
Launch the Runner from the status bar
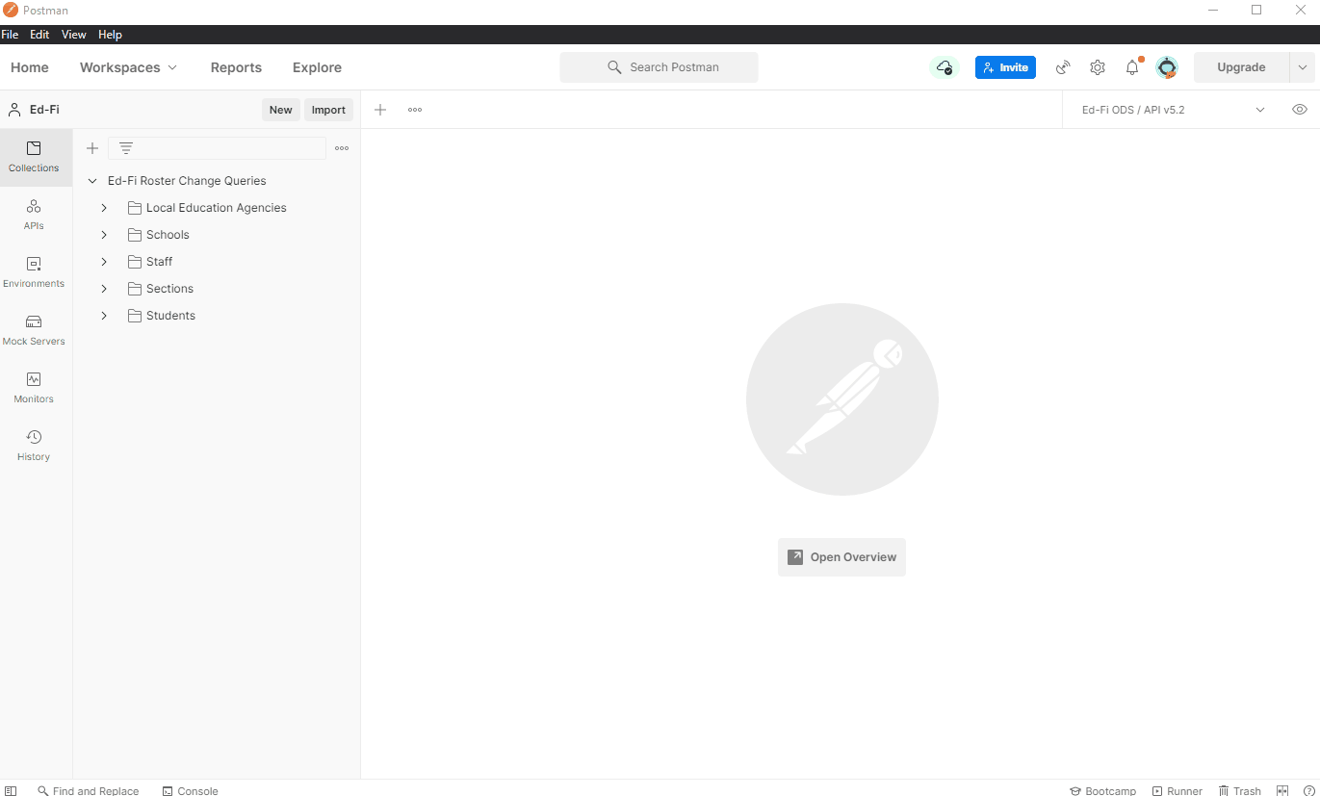(1177, 790)
